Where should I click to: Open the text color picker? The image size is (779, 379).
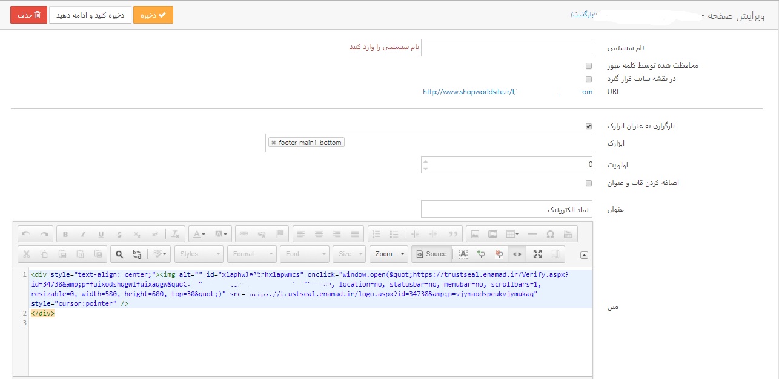(199, 234)
